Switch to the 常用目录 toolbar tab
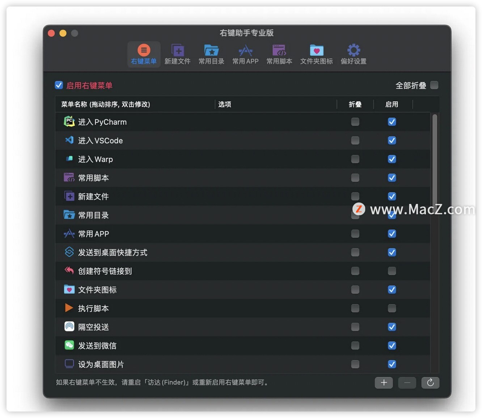The height and width of the screenshot is (418, 482). pyautogui.click(x=211, y=55)
